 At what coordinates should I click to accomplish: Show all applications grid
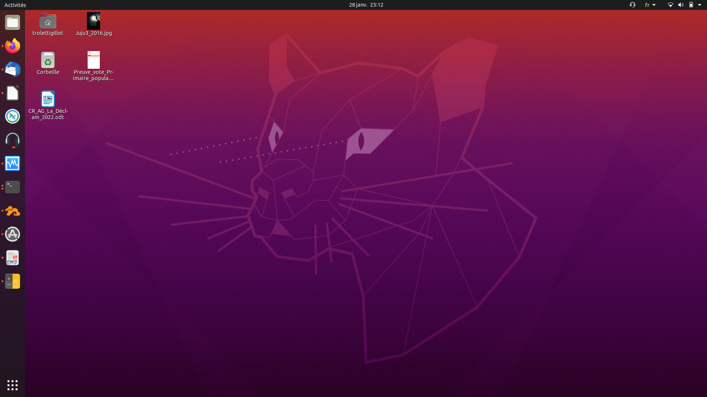[x=13, y=385]
